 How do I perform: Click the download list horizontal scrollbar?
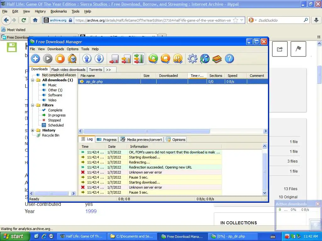coord(147,131)
